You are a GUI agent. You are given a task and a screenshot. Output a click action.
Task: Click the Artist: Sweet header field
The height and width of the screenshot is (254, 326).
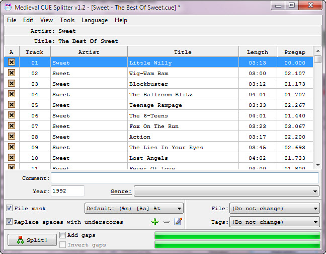pos(163,31)
